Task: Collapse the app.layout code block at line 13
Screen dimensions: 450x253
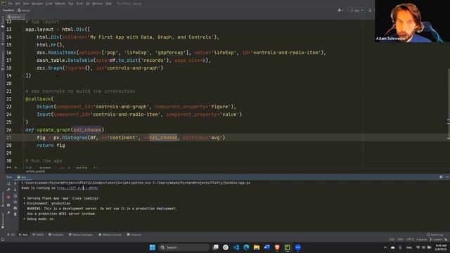Action: (23, 30)
